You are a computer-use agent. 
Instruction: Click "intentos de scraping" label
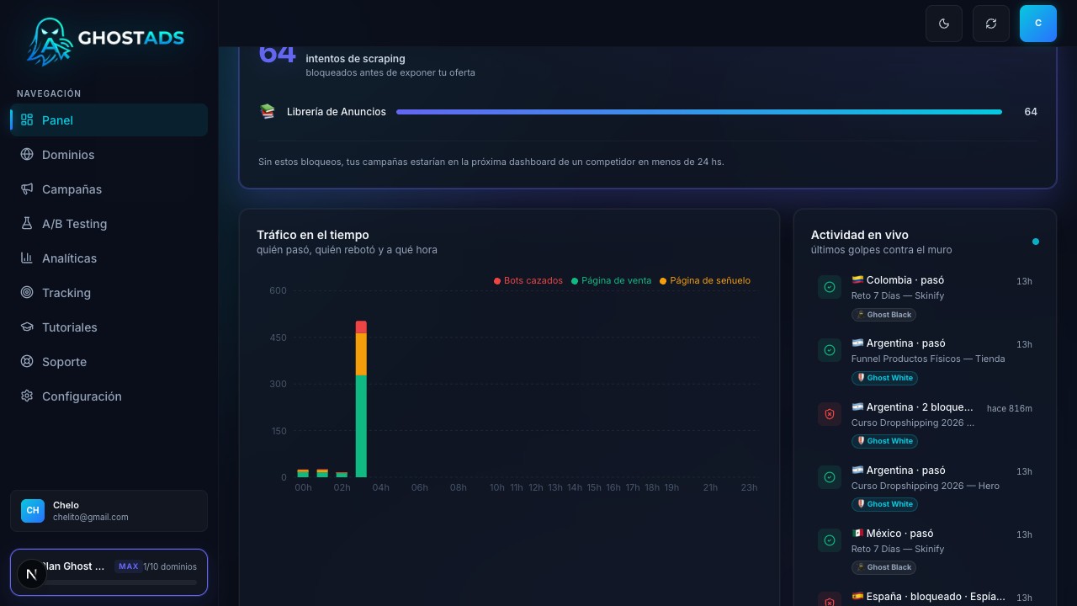[355, 59]
